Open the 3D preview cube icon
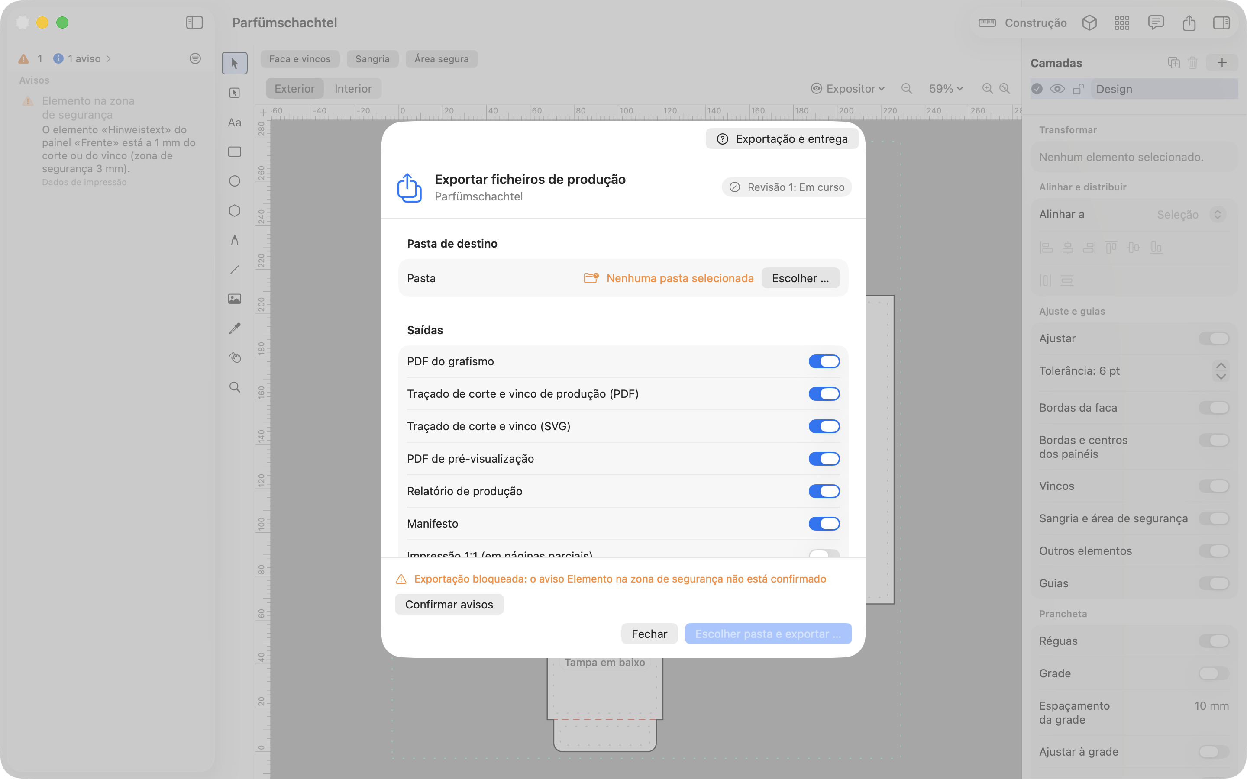The image size is (1247, 779). [1089, 23]
